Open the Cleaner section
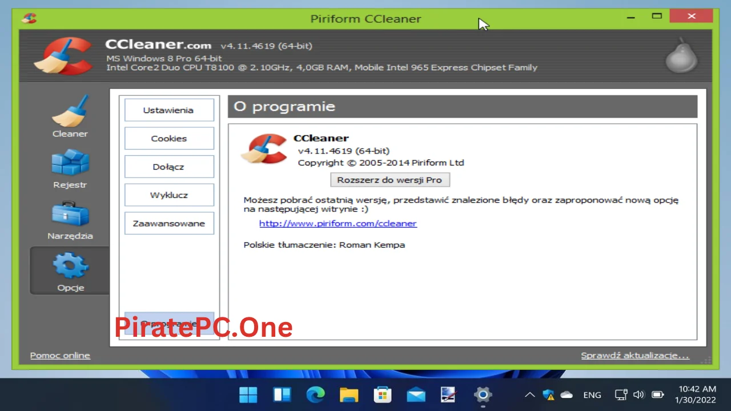Image resolution: width=731 pixels, height=411 pixels. click(x=70, y=116)
